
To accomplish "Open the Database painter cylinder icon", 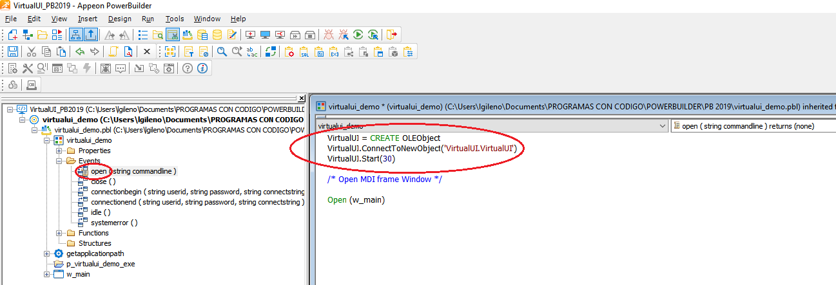I will [217, 35].
